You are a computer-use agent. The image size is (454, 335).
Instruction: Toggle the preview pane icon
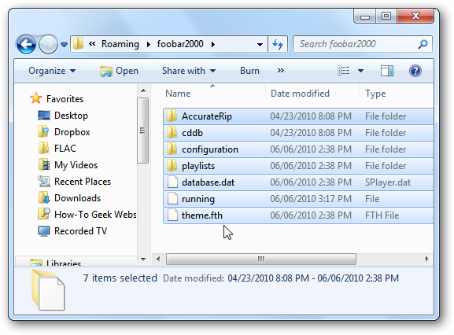[x=387, y=71]
